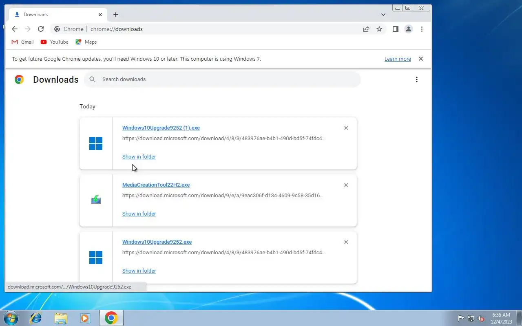522x326 pixels.
Task: Open the share this page icon
Action: pyautogui.click(x=366, y=29)
